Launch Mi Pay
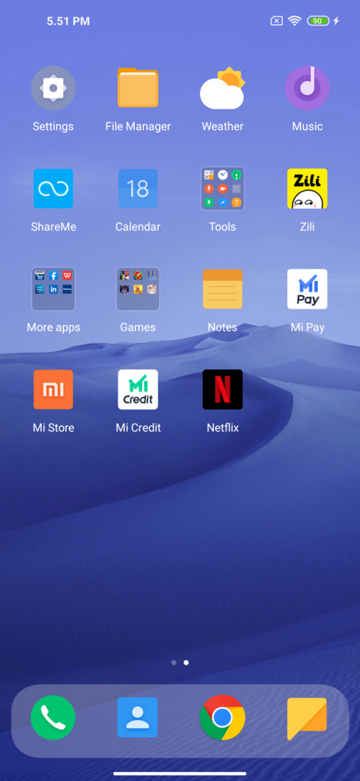Viewport: 360px width, 781px height. click(307, 289)
